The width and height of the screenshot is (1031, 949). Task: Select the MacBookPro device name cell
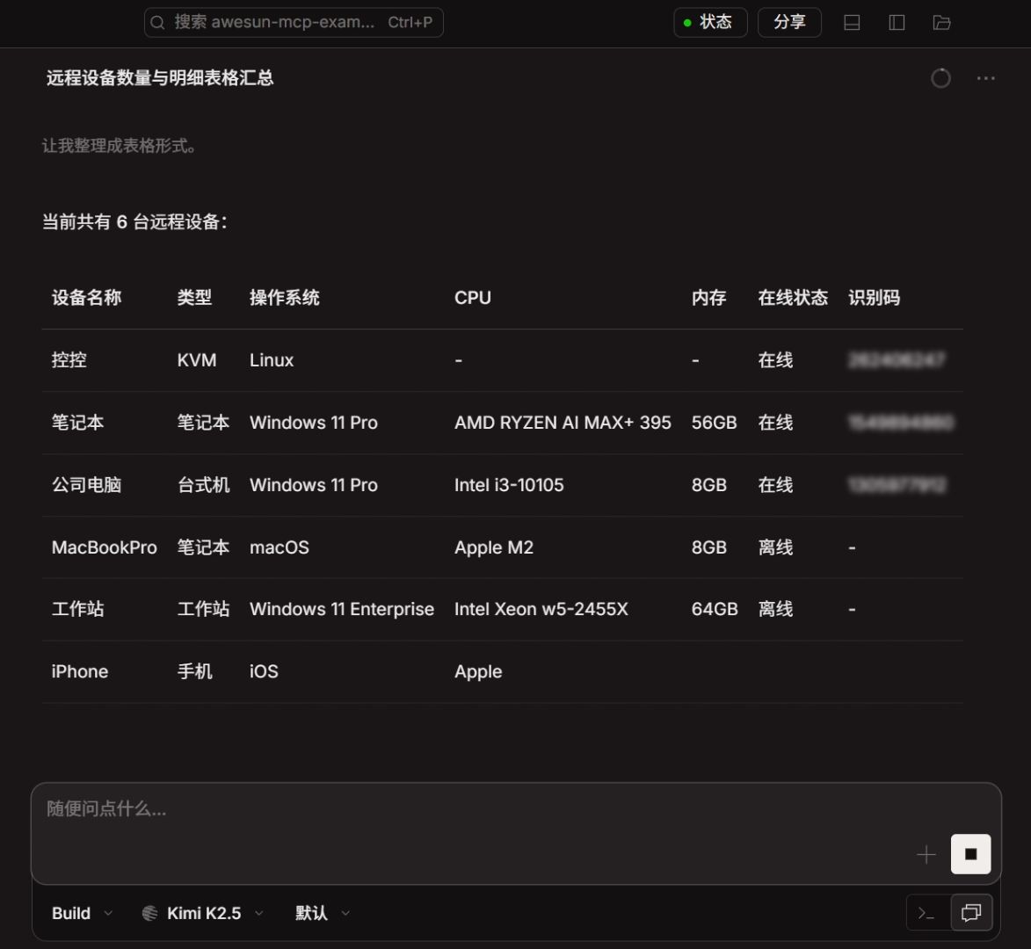105,547
